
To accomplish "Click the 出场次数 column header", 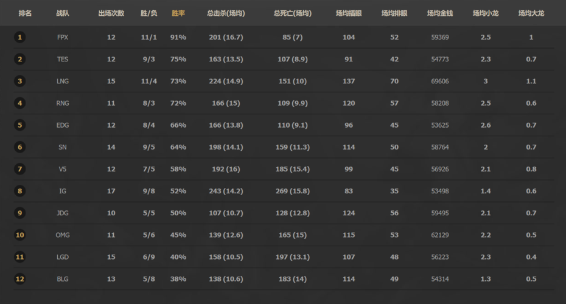I will pos(111,13).
